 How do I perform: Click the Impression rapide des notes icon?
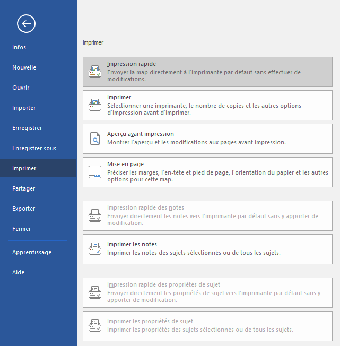click(94, 215)
